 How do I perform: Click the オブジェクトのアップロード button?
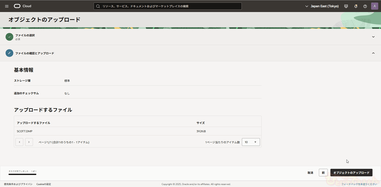tap(351, 173)
